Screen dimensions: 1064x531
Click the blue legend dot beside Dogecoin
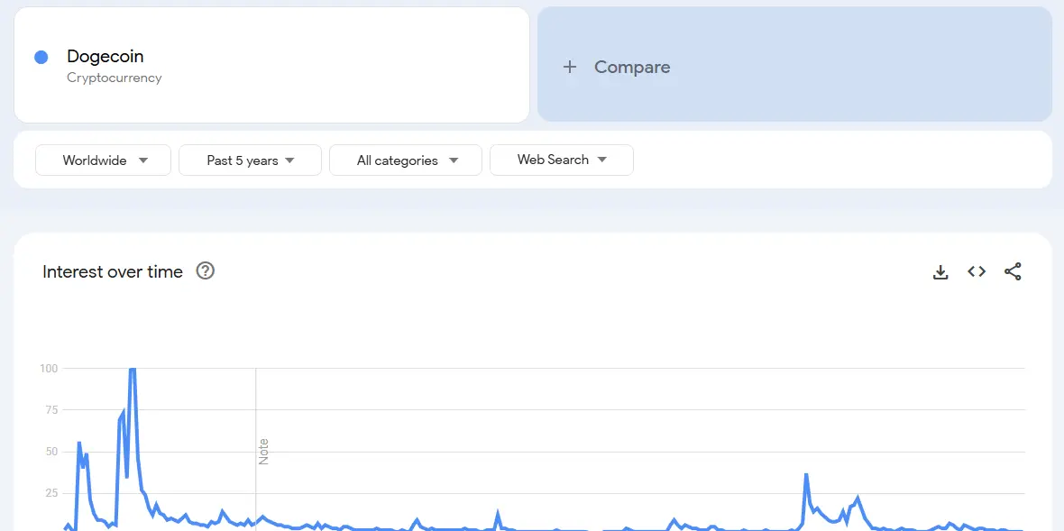pyautogui.click(x=40, y=57)
